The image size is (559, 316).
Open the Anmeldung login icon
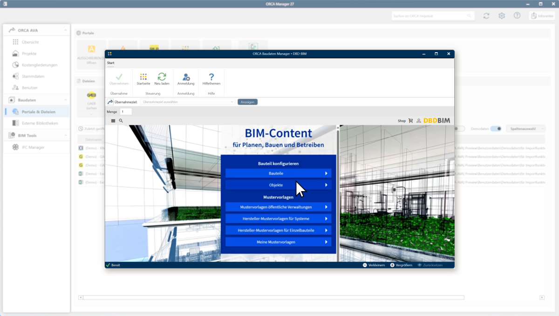186,78
